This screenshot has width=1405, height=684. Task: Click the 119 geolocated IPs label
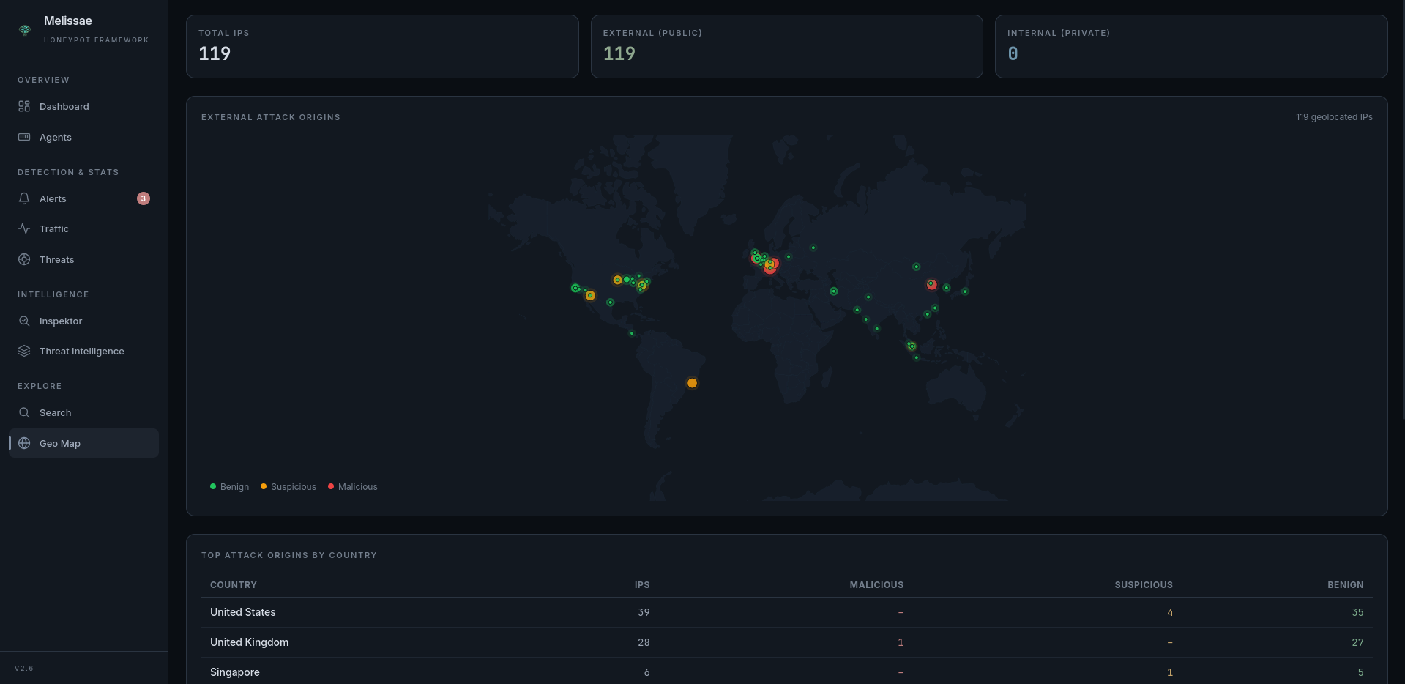click(1334, 117)
